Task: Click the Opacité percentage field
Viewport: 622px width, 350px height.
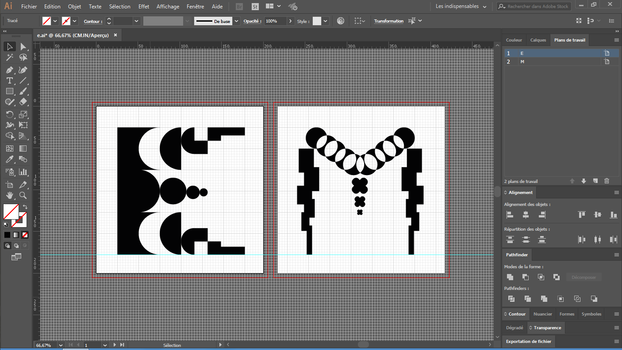Action: pyautogui.click(x=275, y=21)
